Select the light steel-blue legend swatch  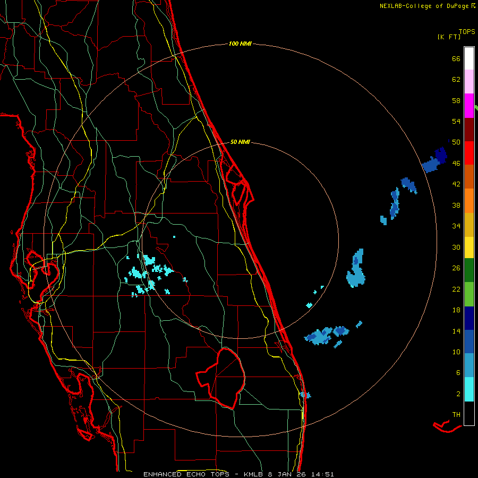click(x=469, y=365)
